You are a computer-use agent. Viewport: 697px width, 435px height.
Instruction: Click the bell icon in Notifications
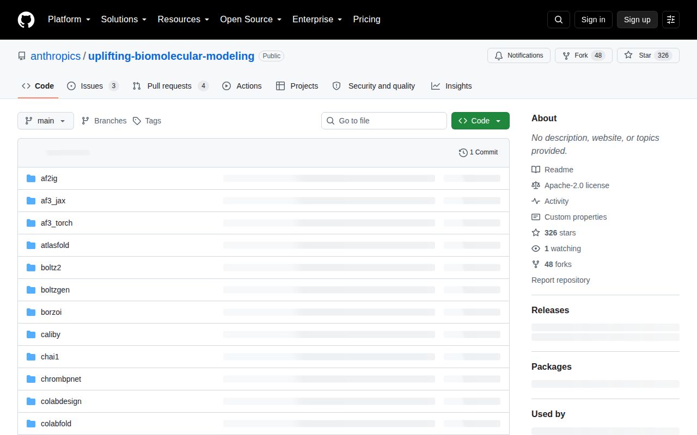click(x=499, y=55)
